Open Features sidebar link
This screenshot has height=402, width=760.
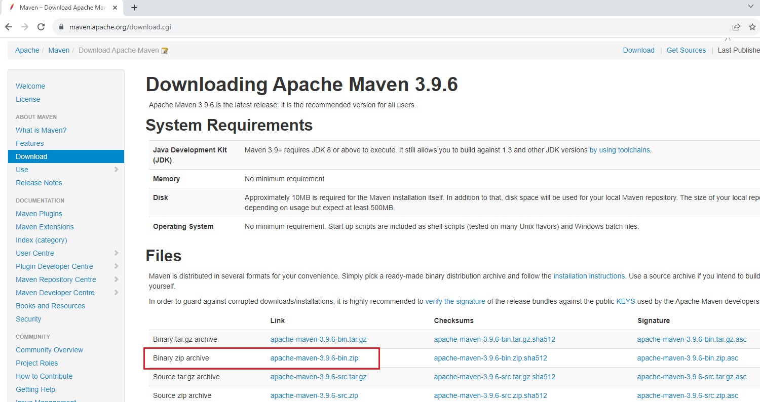pos(29,143)
